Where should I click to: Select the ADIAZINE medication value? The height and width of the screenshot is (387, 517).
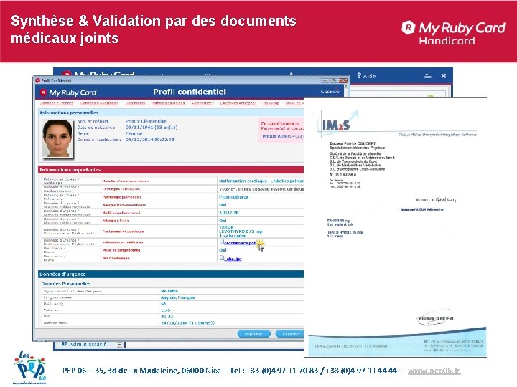pos(229,213)
